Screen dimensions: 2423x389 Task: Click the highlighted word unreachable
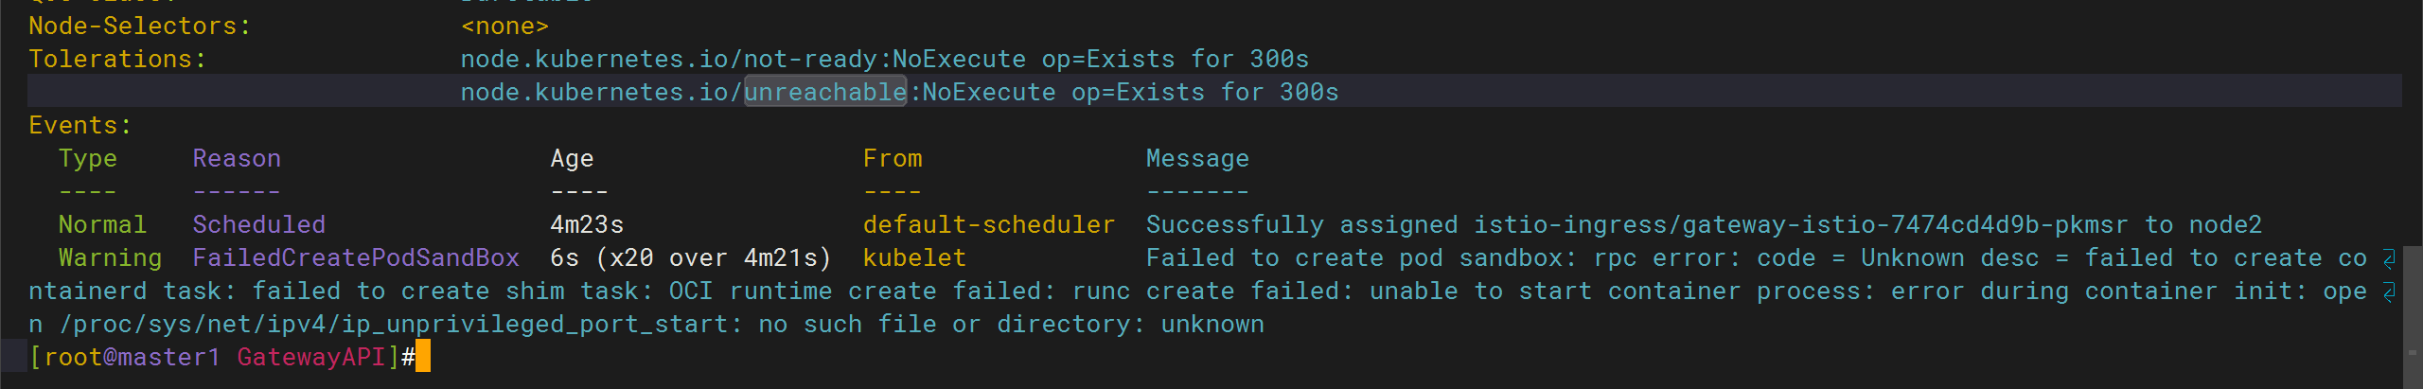pos(825,92)
